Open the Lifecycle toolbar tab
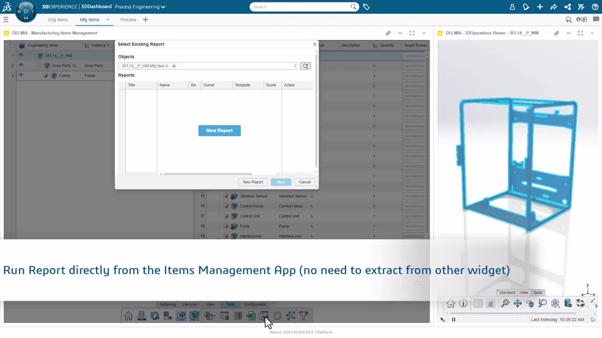The height and width of the screenshot is (338, 602). (x=189, y=304)
